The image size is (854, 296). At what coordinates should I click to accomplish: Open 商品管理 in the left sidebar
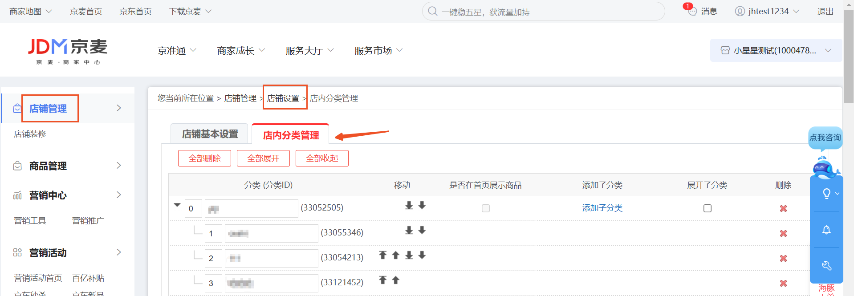click(x=48, y=166)
